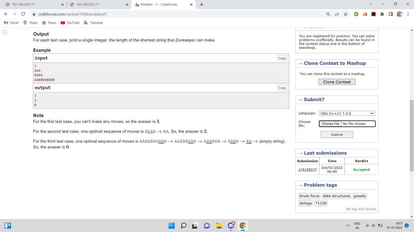The width and height of the screenshot is (414, 232).
Task: Click the Choose File button
Action: click(x=331, y=124)
